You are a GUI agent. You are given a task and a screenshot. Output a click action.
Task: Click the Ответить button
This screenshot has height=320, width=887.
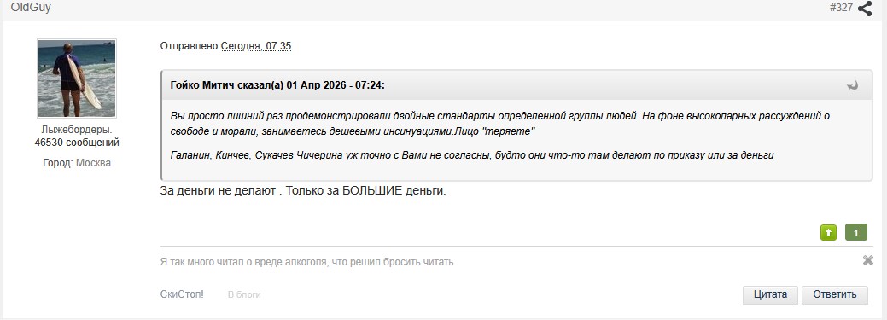point(834,294)
